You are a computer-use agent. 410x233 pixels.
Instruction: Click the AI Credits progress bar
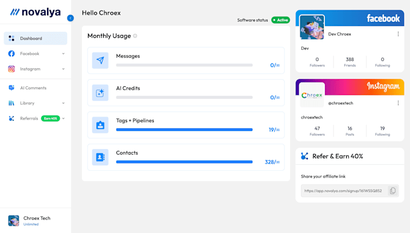[x=184, y=97]
